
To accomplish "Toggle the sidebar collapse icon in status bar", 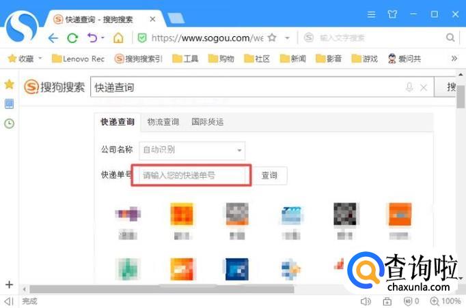I will [x=9, y=301].
